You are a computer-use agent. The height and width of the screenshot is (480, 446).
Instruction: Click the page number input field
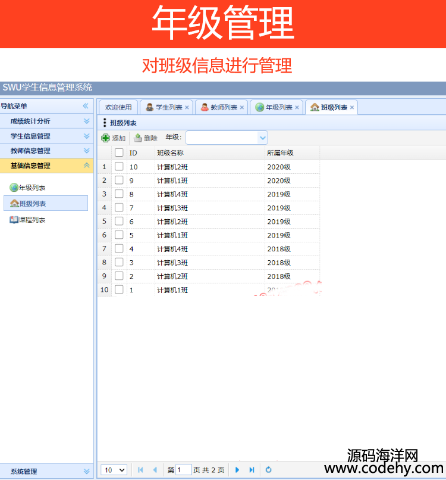pyautogui.click(x=184, y=470)
